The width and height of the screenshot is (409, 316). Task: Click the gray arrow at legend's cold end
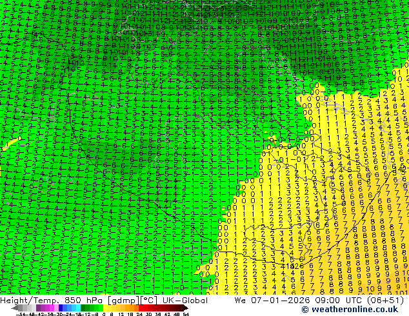click(15, 308)
